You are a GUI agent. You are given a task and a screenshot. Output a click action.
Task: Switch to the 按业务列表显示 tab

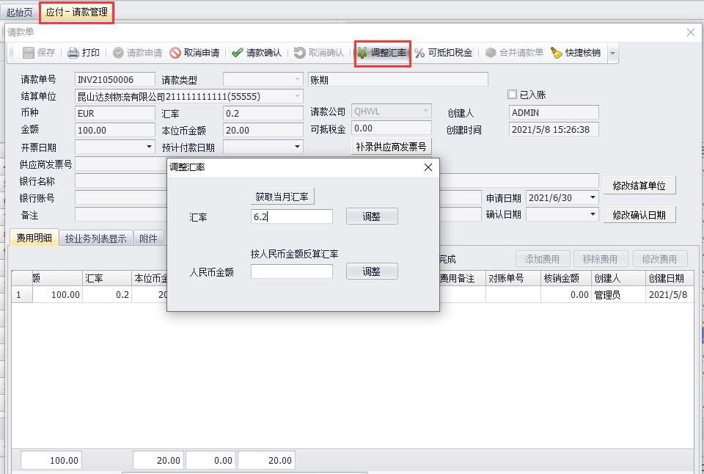[95, 238]
